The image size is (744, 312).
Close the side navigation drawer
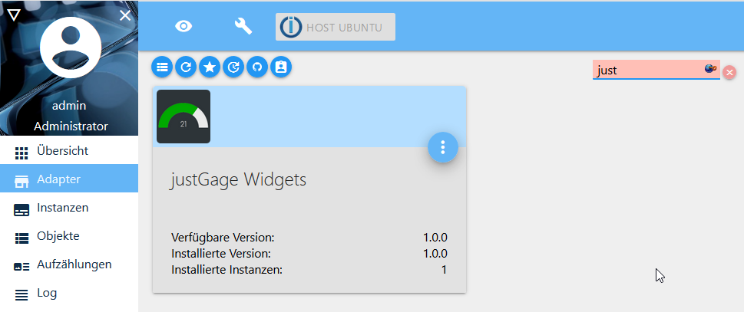[x=125, y=15]
